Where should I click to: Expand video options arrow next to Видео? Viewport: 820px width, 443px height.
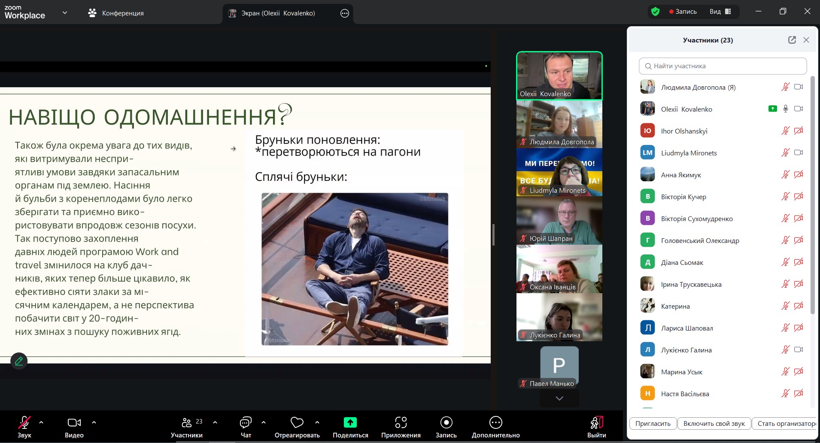point(94,422)
